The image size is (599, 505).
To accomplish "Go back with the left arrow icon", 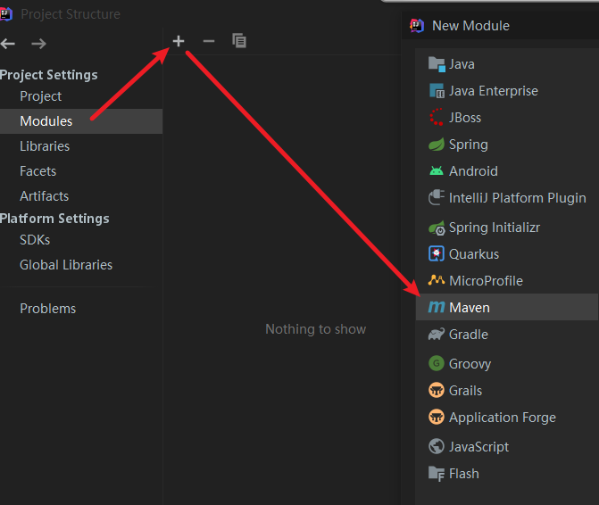I will [8, 44].
